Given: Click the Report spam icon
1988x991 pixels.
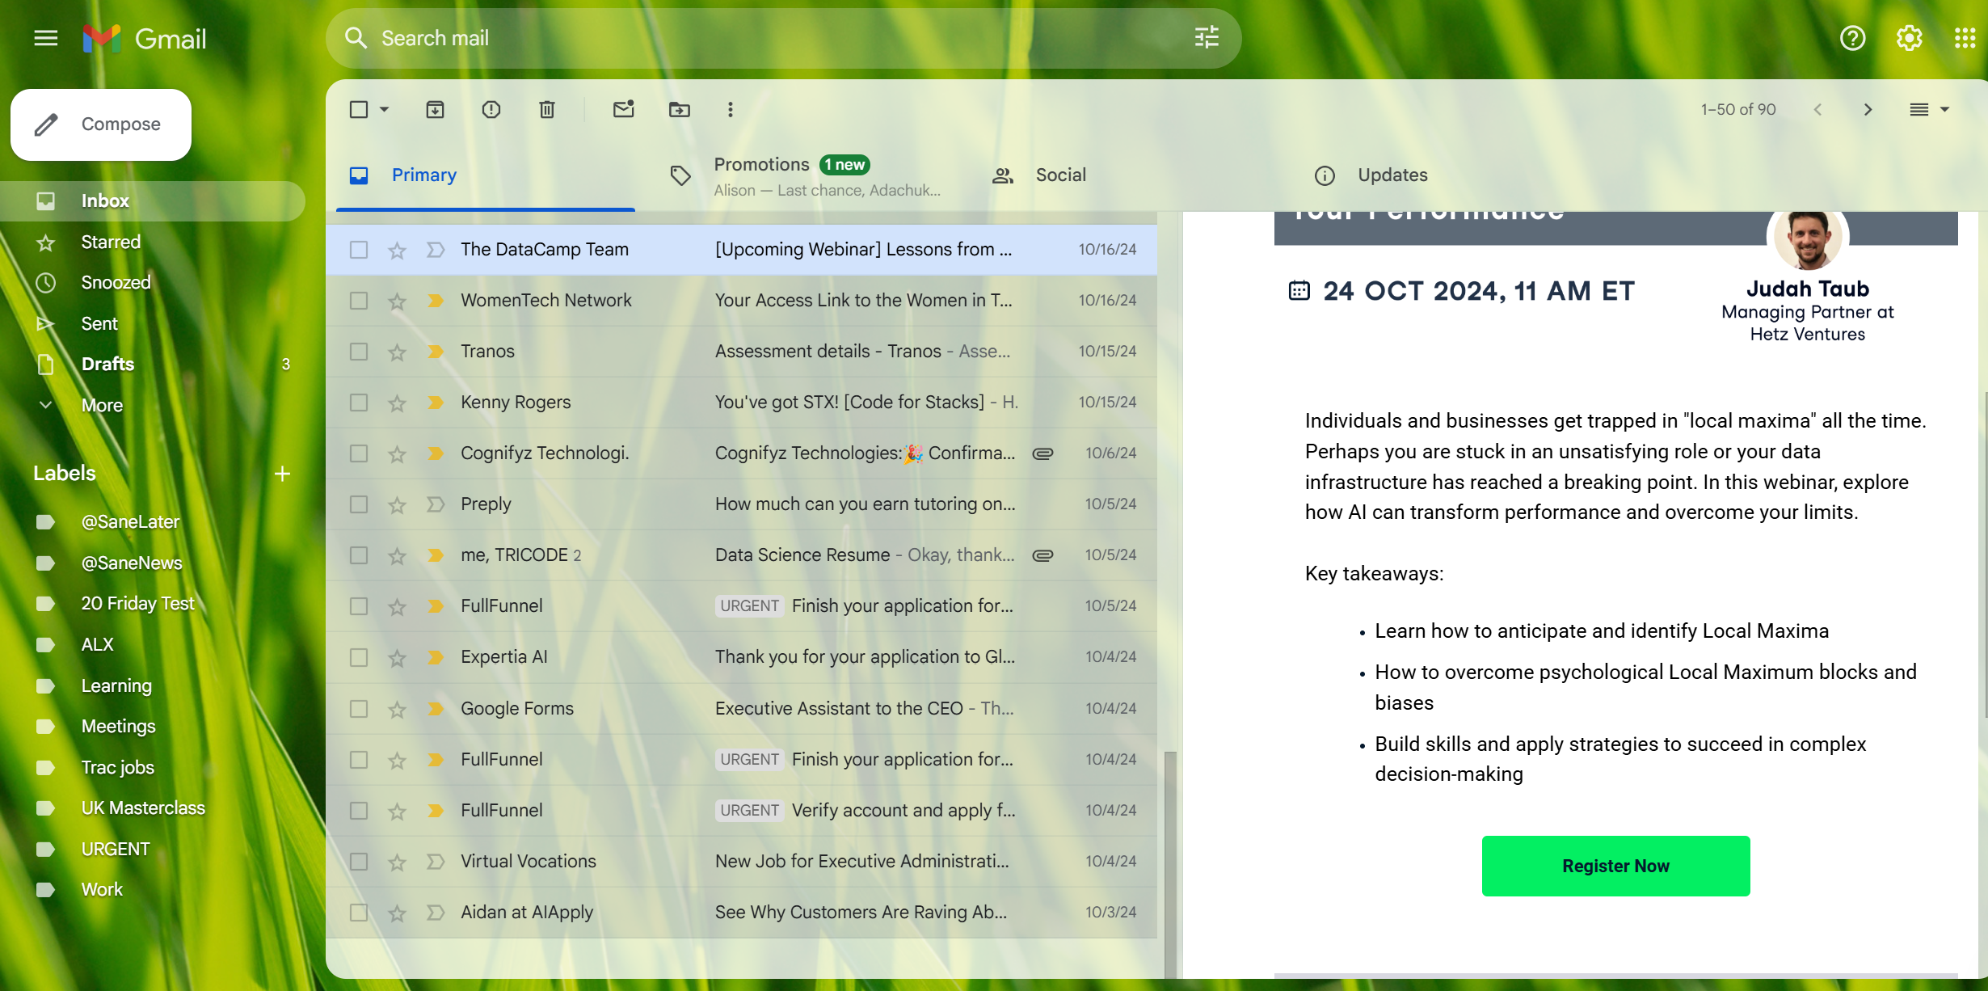Looking at the screenshot, I should pos(491,109).
